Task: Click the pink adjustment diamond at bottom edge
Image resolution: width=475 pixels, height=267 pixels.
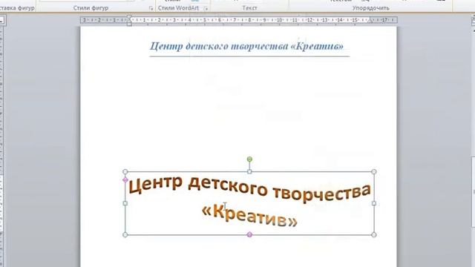Action: coord(249,234)
